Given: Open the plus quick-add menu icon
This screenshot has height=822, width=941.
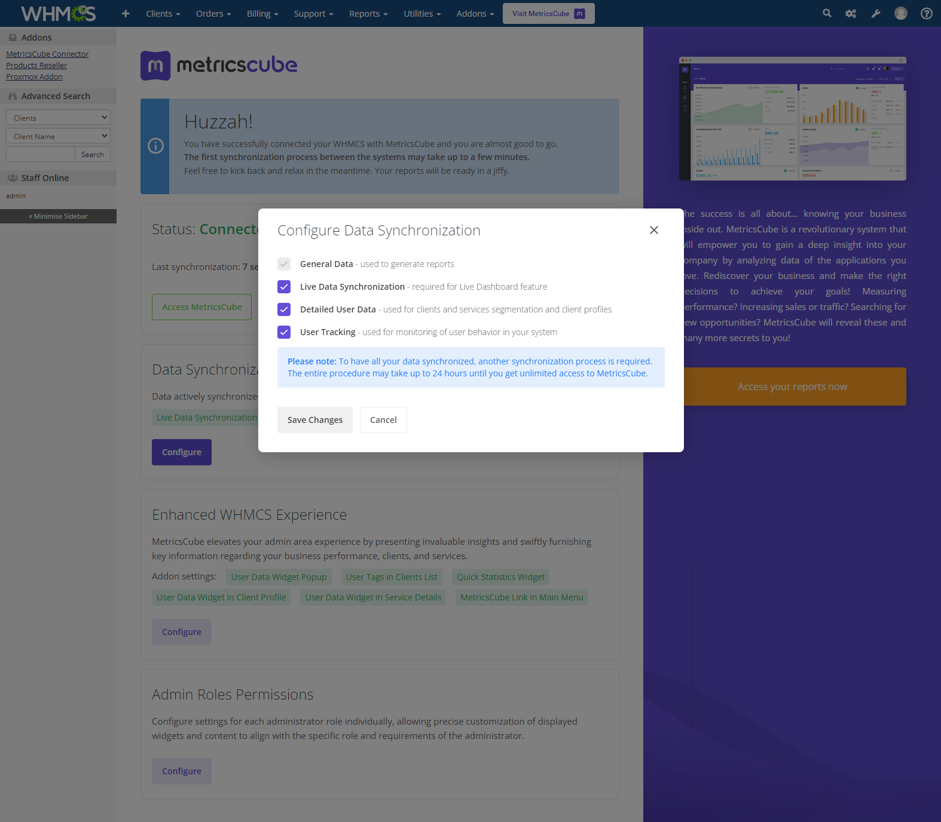Looking at the screenshot, I should (x=126, y=13).
